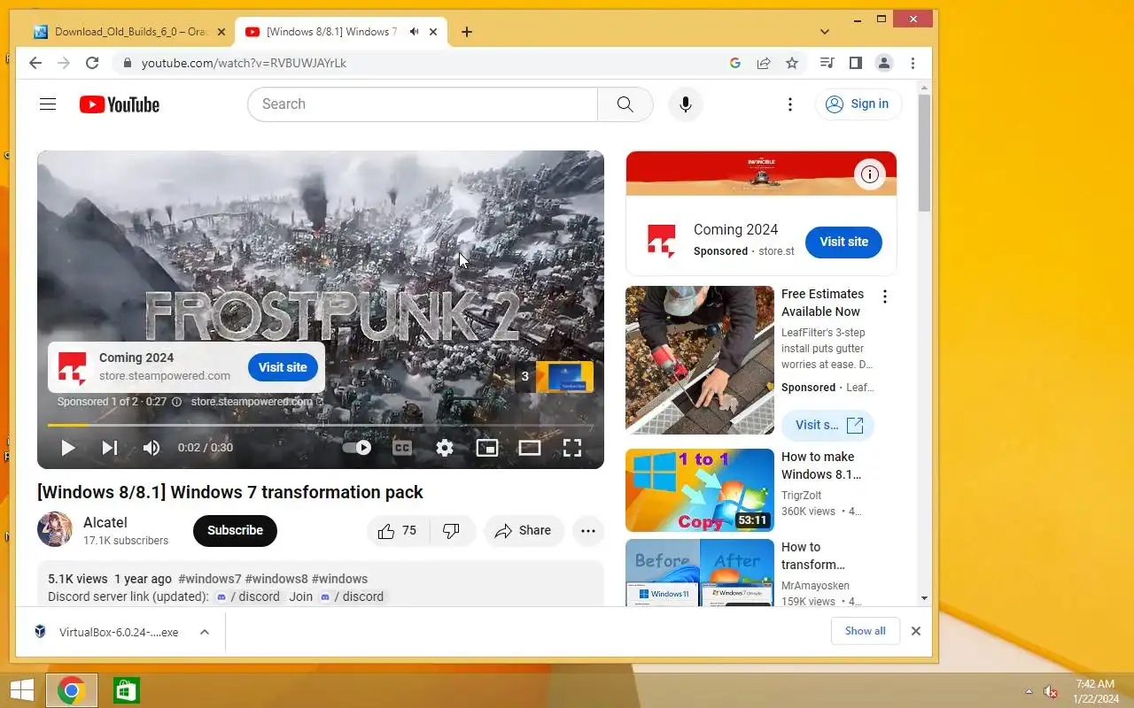Start voice search with microphone icon
1134x708 pixels.
pos(685,104)
